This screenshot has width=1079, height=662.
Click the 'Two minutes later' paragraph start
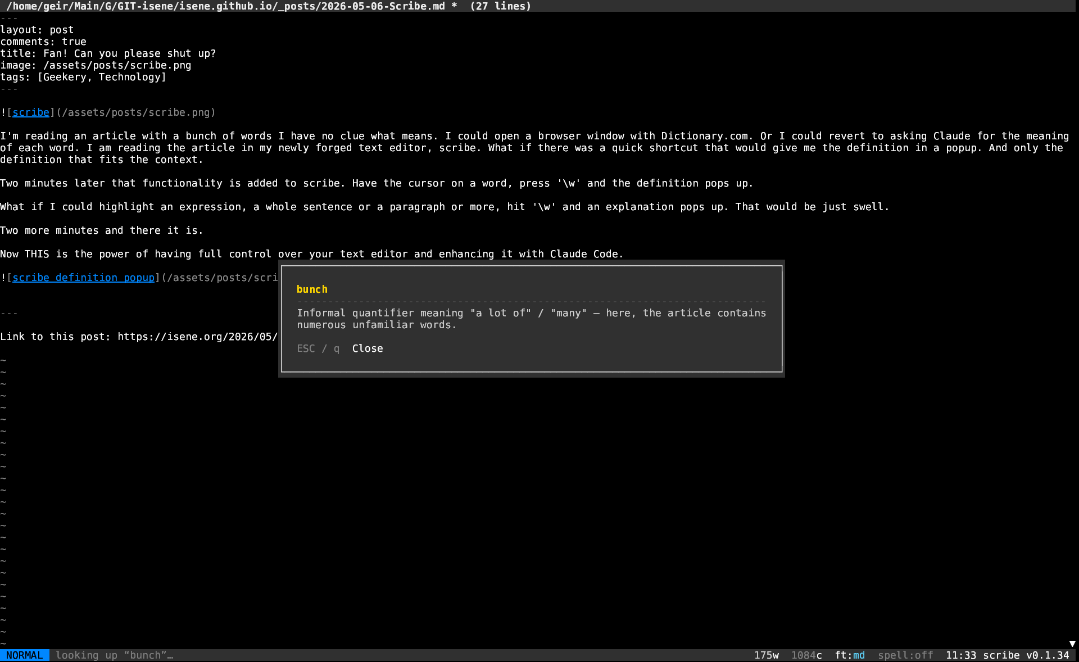[52, 183]
